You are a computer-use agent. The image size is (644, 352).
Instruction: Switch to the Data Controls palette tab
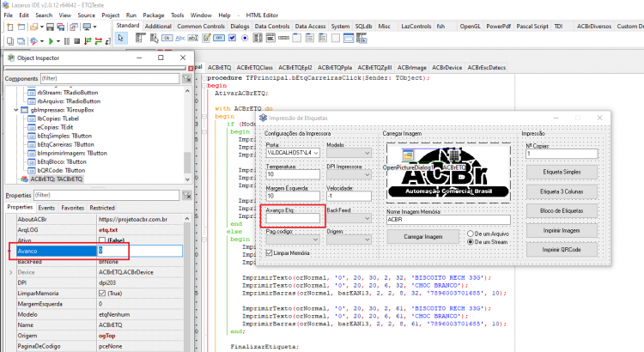[272, 26]
